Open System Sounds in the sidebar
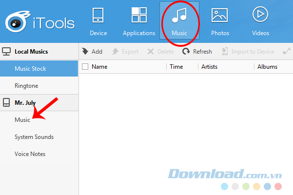Viewport: 293px width, 195px height. [39, 137]
